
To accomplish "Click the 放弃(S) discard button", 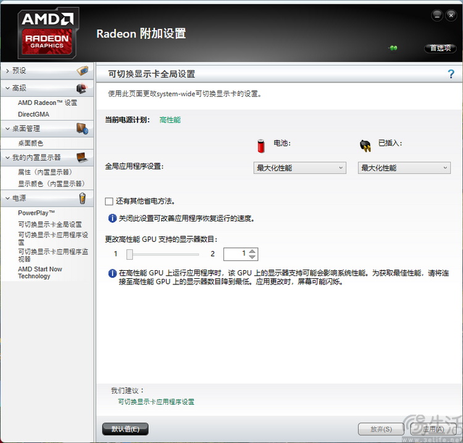I will point(381,429).
